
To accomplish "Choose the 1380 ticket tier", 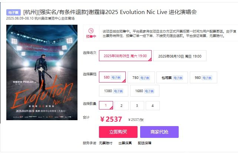I will click(113, 91).
